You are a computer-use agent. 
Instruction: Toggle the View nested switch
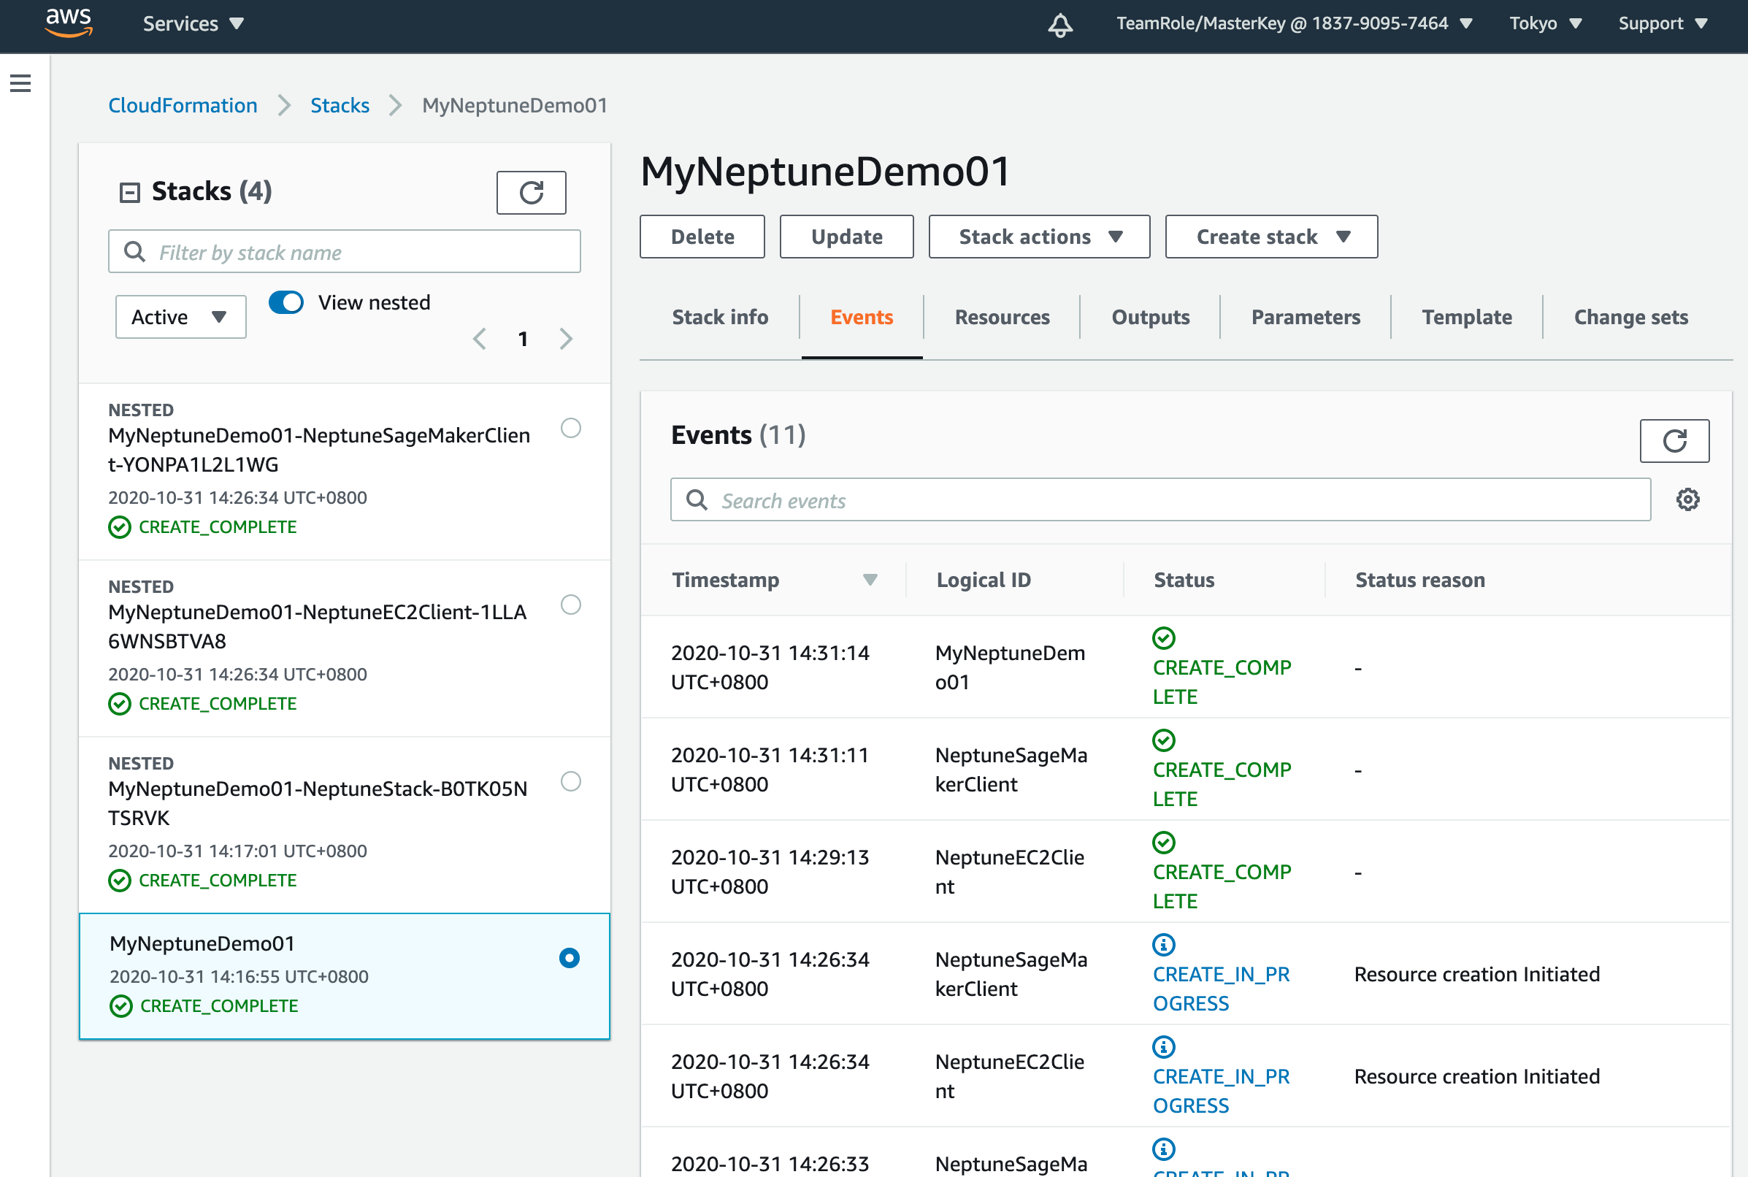286,302
